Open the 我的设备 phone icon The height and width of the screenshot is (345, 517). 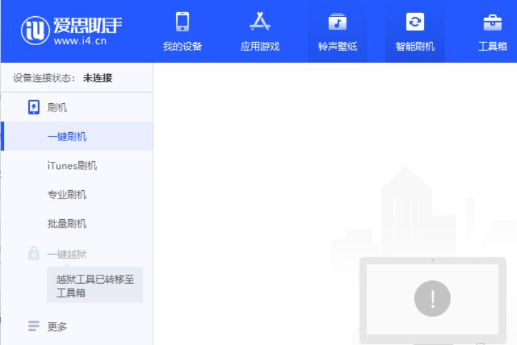point(182,22)
